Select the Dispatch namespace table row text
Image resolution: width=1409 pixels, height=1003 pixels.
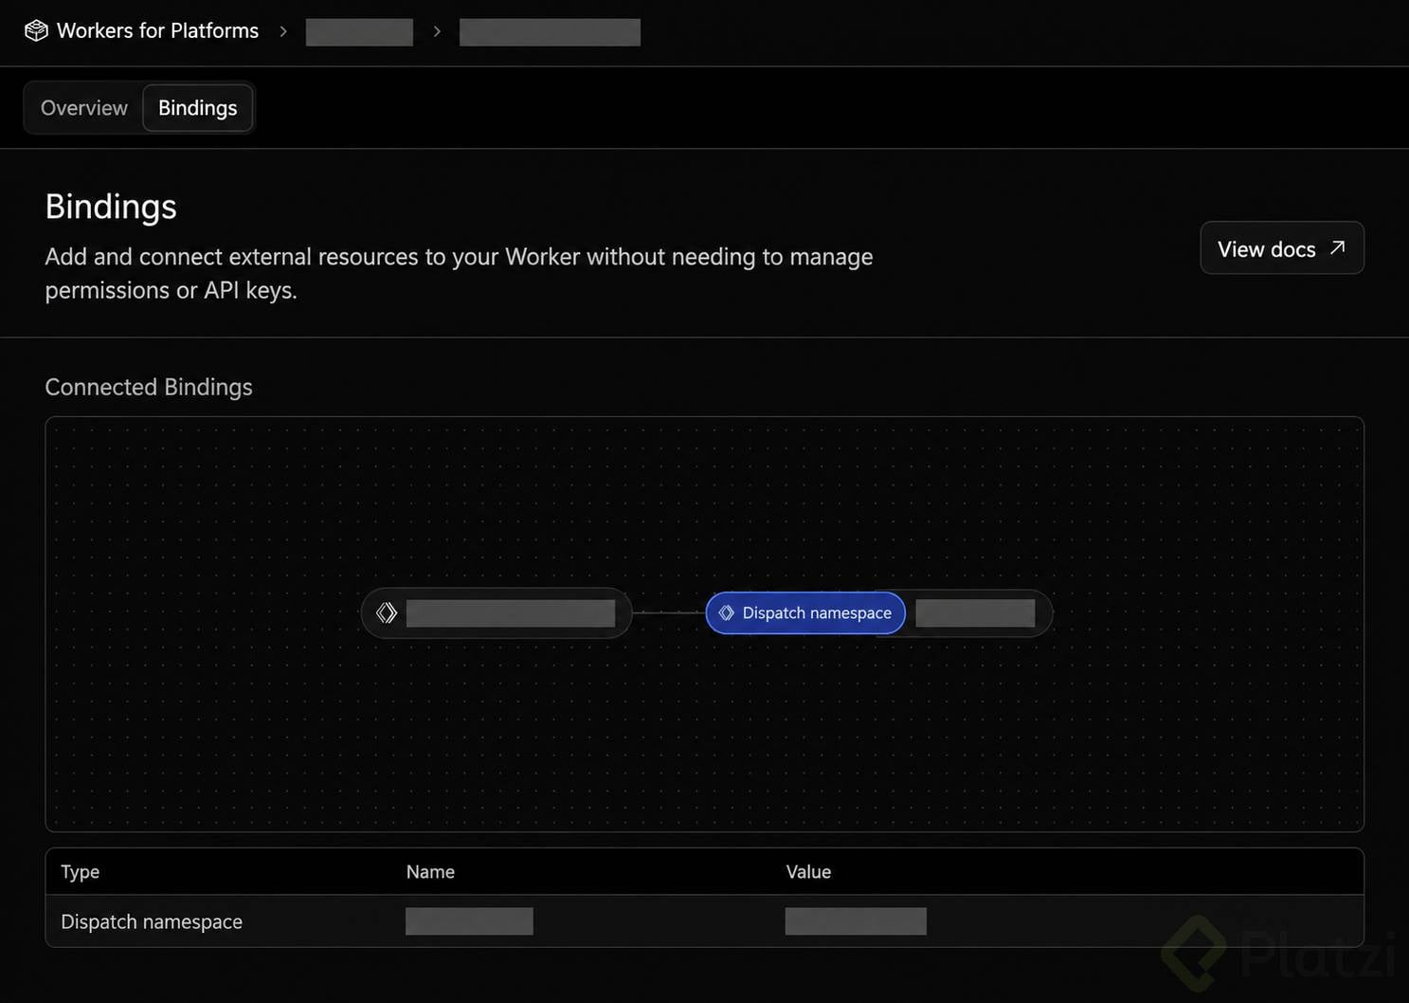click(152, 921)
